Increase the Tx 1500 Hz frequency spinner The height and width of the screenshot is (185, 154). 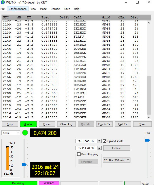[x=99, y=140]
